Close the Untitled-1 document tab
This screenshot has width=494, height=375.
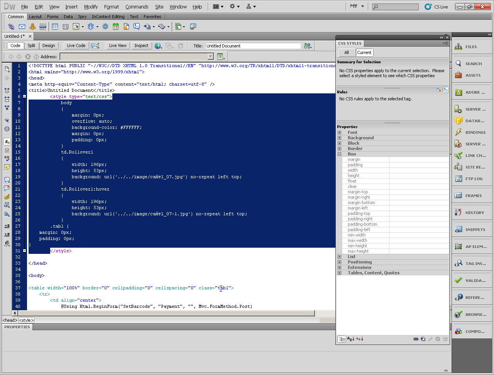pos(30,36)
